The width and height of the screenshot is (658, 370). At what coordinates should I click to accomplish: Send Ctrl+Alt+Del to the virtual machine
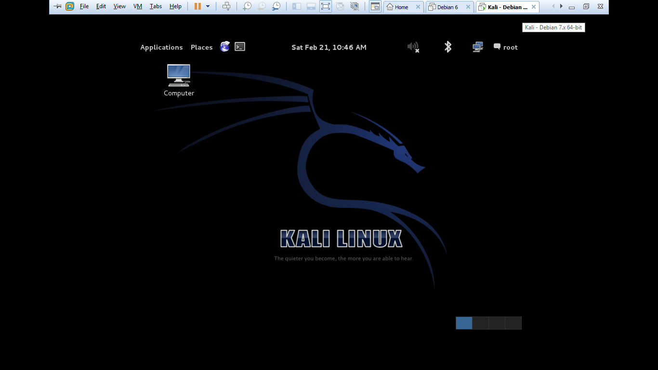tap(226, 7)
